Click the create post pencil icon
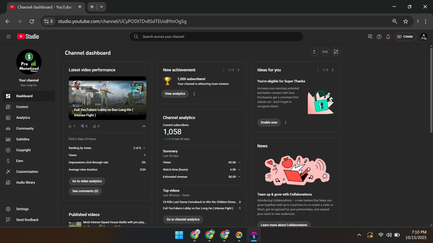The image size is (433, 243). [x=336, y=52]
